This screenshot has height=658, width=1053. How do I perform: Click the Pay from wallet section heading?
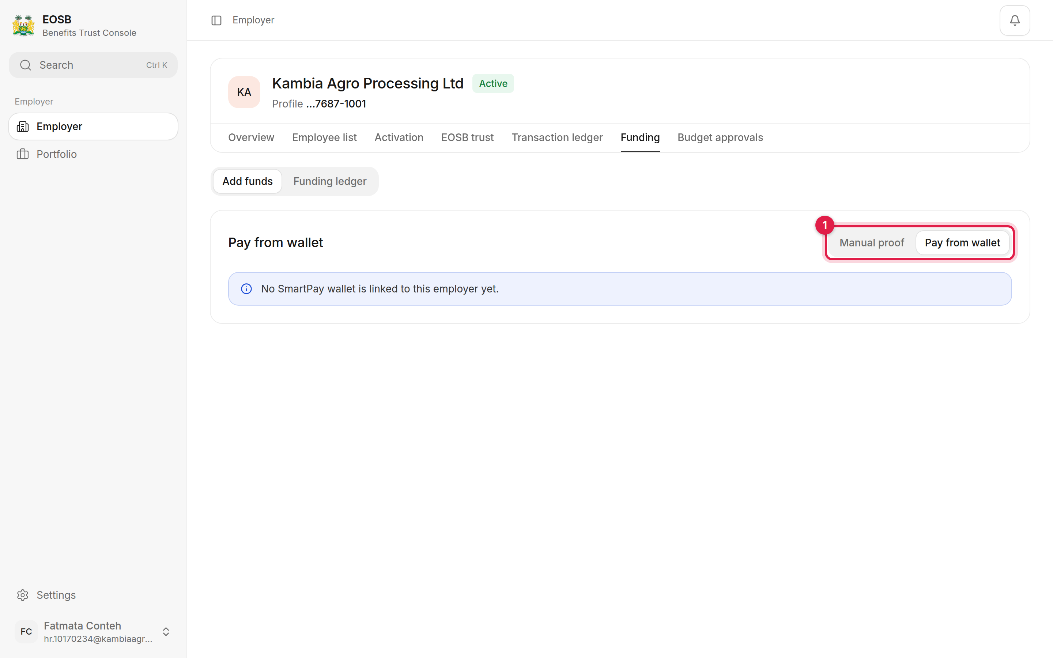pos(275,243)
